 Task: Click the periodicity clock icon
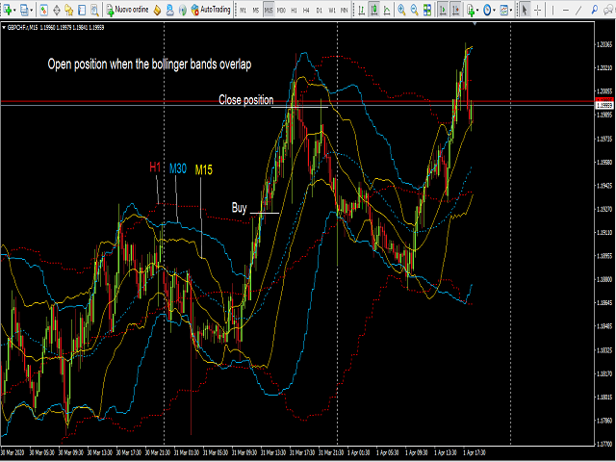point(487,10)
